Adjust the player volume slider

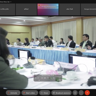point(37,78)
